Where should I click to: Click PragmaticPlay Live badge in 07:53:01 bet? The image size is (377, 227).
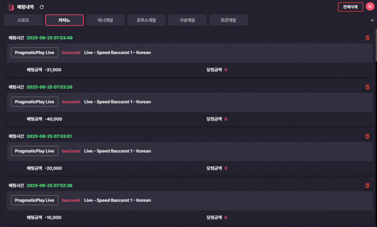(x=34, y=151)
